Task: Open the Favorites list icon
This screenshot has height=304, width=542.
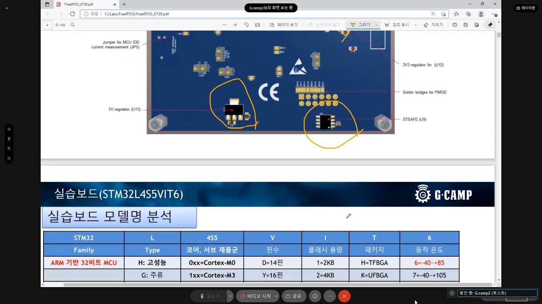Action: pos(456,14)
